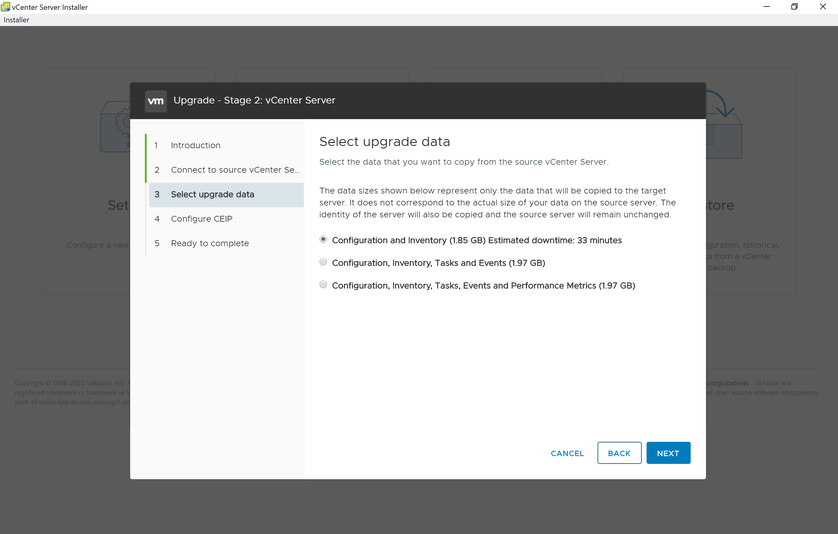Click the NEXT button to proceed
The image size is (838, 534).
[668, 453]
